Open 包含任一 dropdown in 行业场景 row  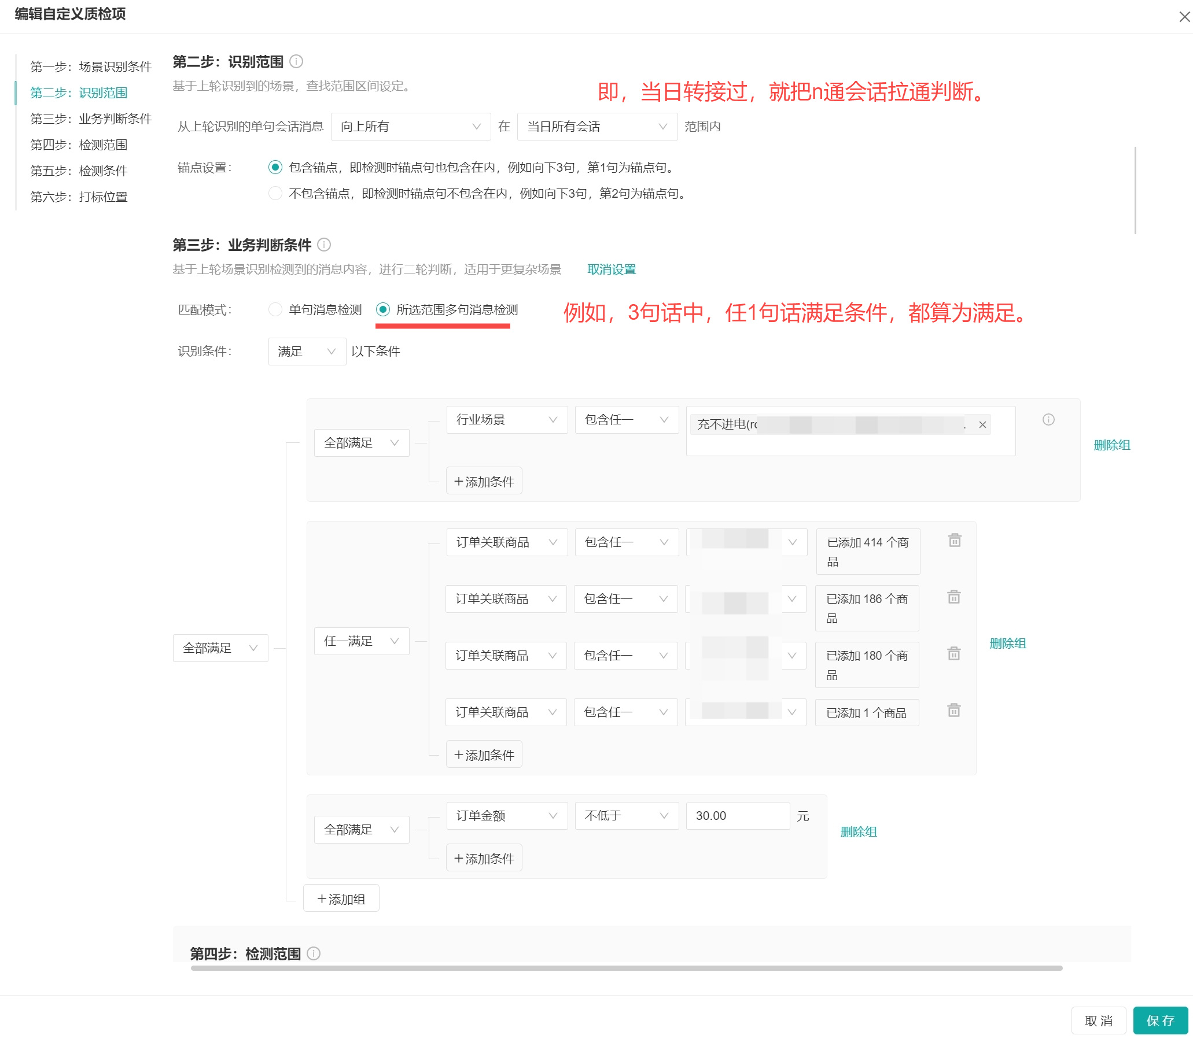pyautogui.click(x=627, y=420)
